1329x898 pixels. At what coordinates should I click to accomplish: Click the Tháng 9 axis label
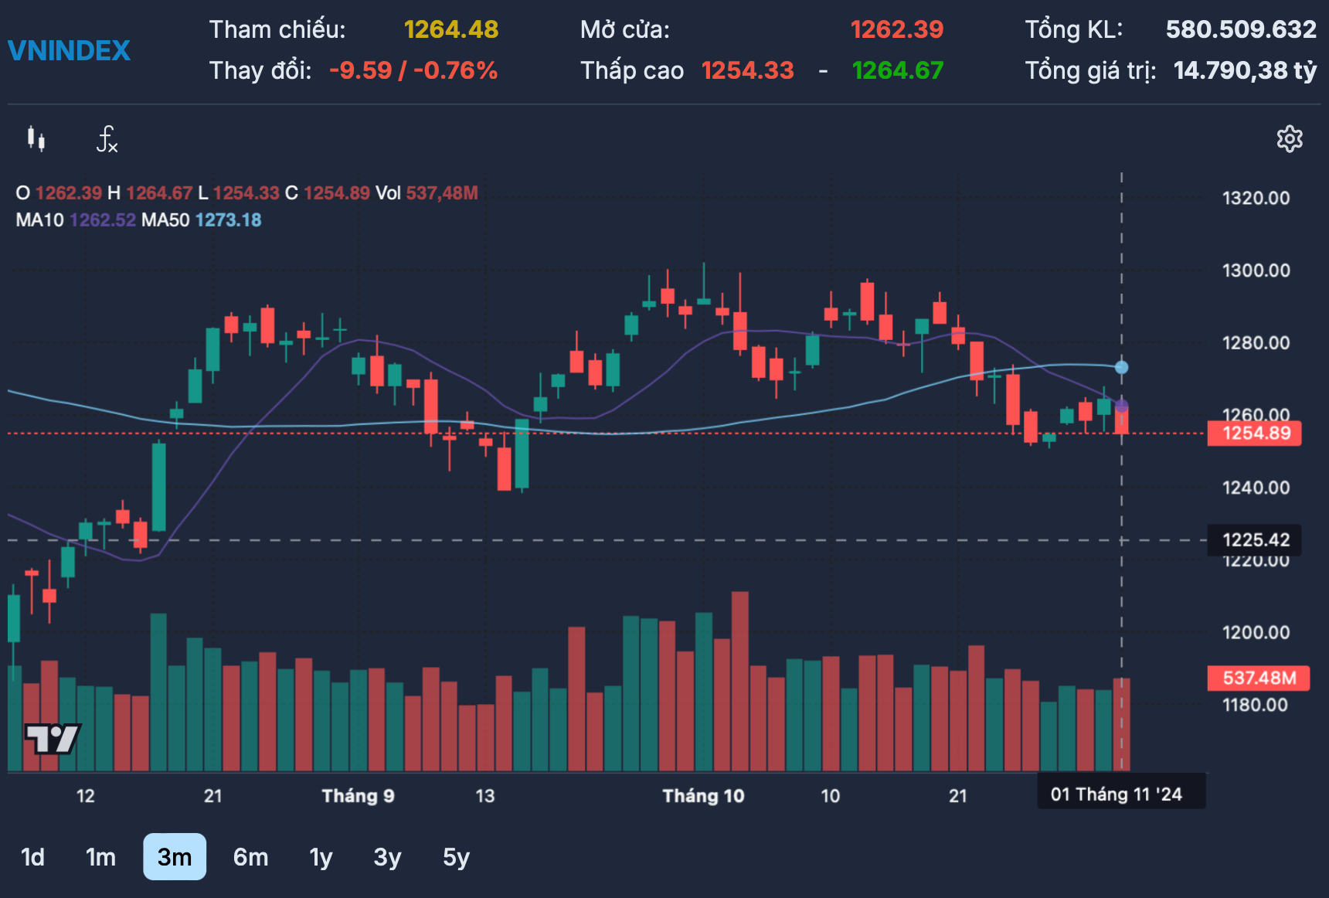click(358, 796)
